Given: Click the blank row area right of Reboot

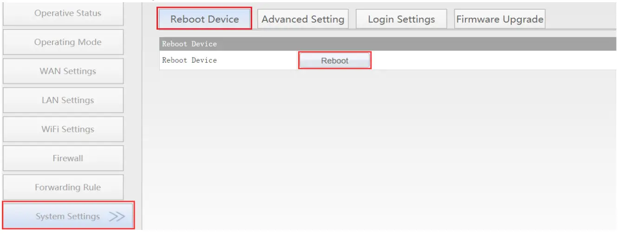Looking at the screenshot, I should point(492,60).
